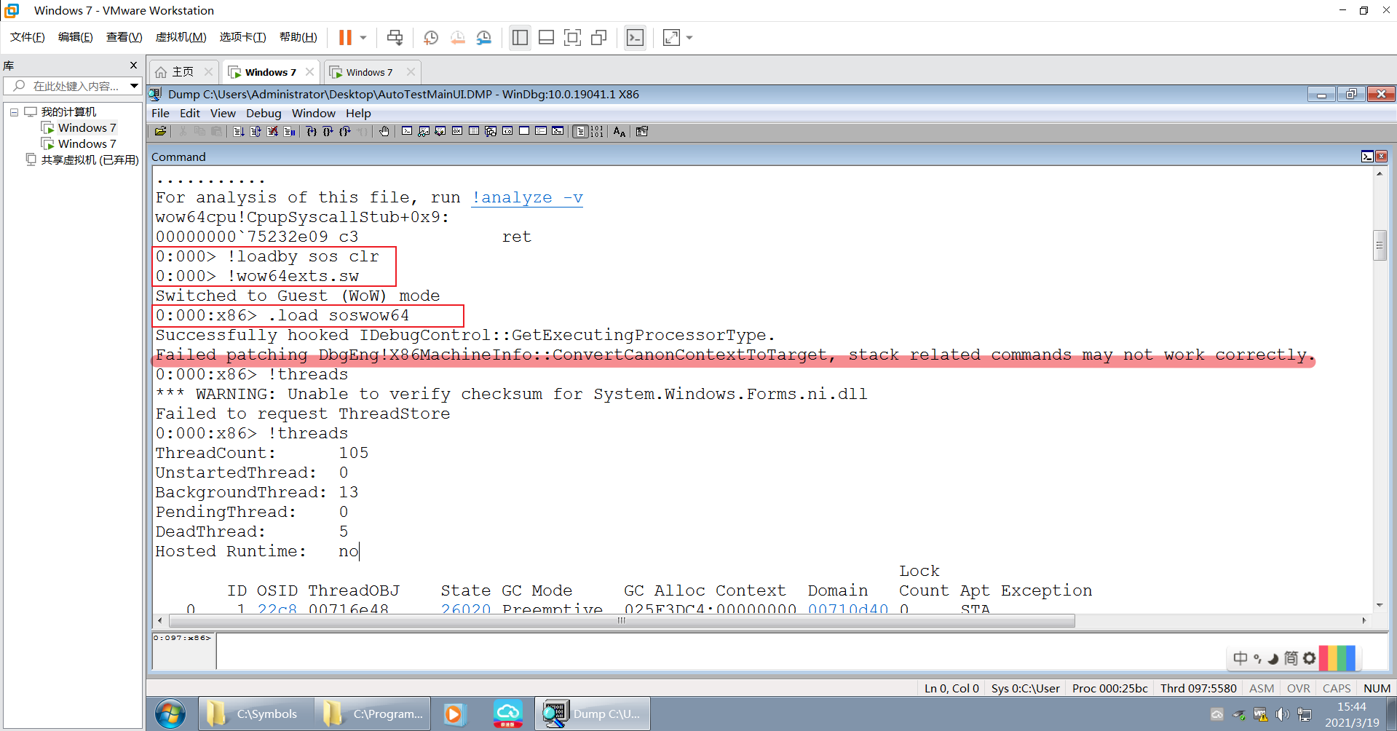Click the IME colorful skin strip

pyautogui.click(x=1337, y=659)
